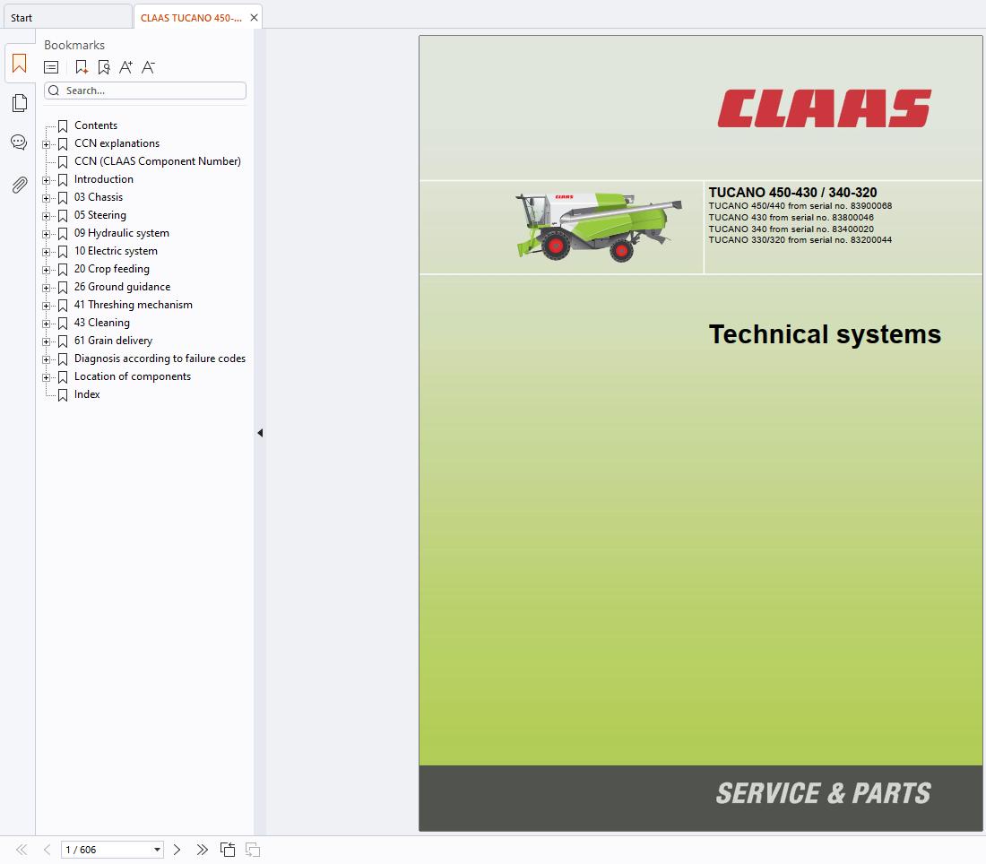Open the Comments panel icon
This screenshot has width=986, height=864.
click(x=19, y=143)
